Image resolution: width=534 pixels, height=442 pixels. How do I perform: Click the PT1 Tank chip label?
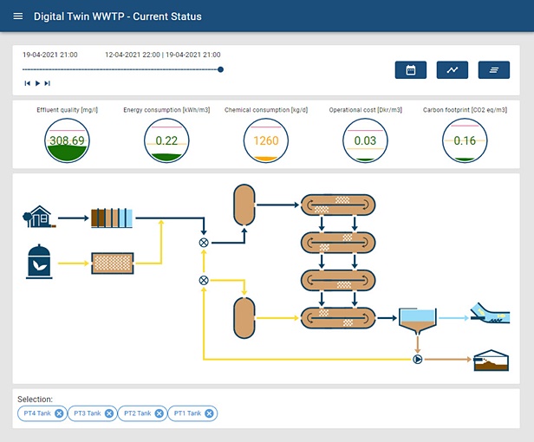(x=186, y=413)
